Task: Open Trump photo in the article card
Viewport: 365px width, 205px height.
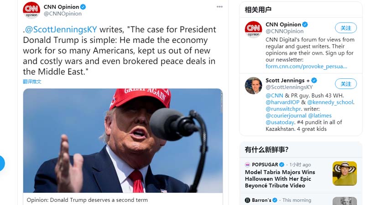Action: click(123, 141)
